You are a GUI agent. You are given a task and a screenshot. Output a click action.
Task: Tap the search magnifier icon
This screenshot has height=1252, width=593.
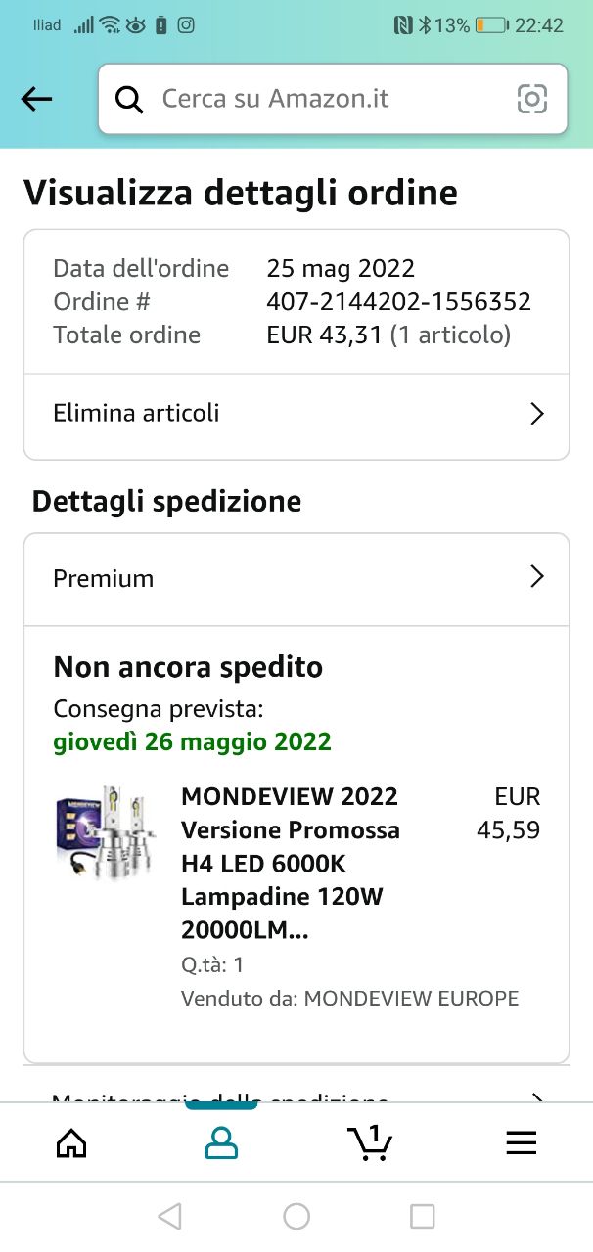click(x=129, y=99)
